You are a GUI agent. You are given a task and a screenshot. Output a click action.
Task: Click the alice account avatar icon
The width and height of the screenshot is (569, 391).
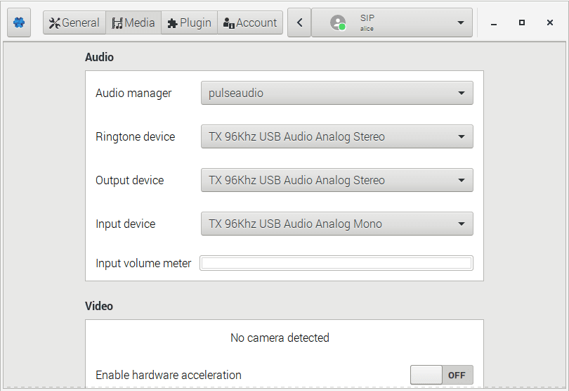tap(338, 23)
